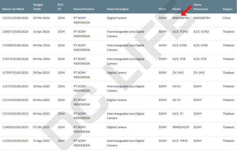The height and width of the screenshot is (150, 237).
Task: Click WW308784 in the Model column
Action: (x=181, y=18)
